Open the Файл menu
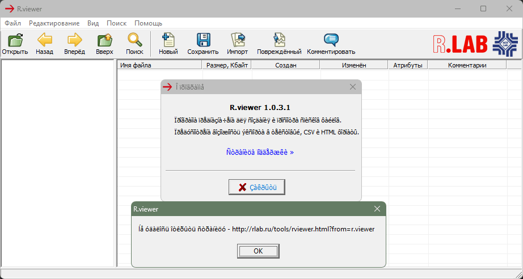Image resolution: width=523 pixels, height=279 pixels. click(12, 23)
